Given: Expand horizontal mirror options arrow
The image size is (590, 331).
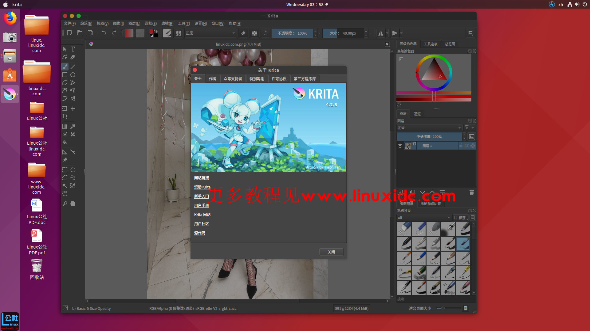Looking at the screenshot, I should tap(387, 33).
